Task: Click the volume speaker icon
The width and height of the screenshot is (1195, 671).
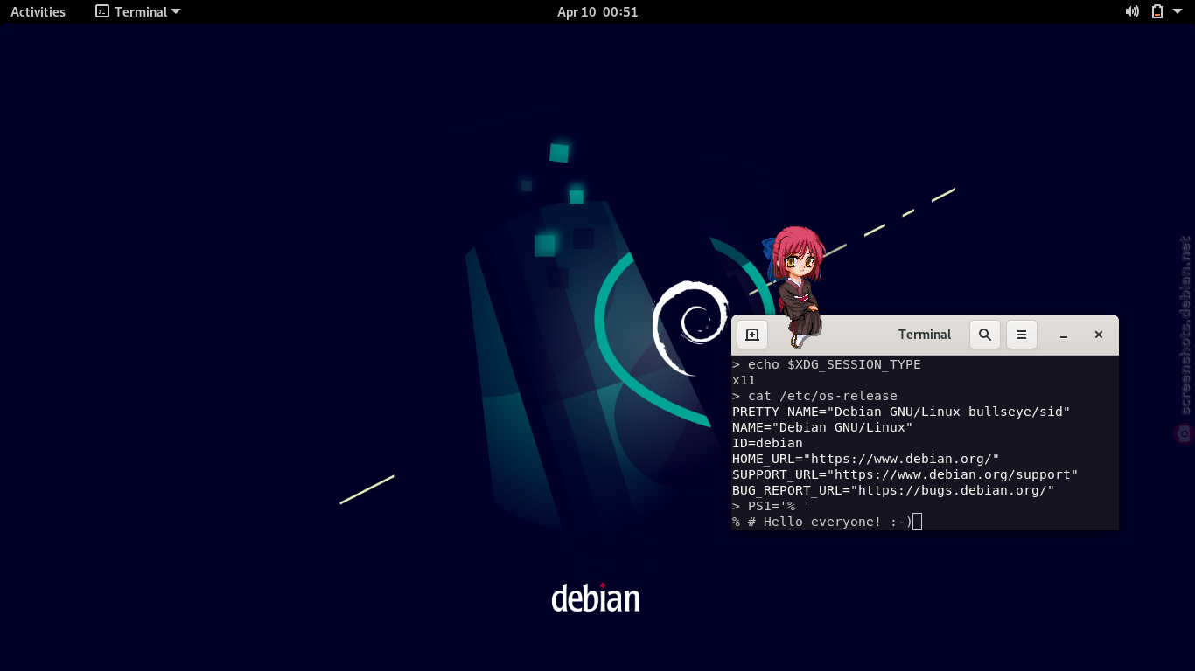Action: point(1132,12)
